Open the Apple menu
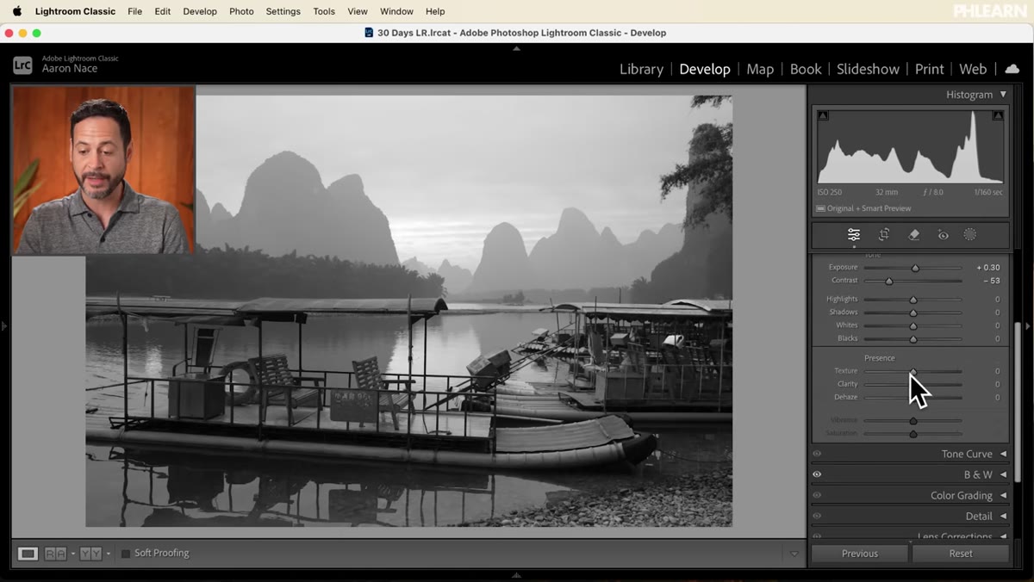 tap(16, 11)
